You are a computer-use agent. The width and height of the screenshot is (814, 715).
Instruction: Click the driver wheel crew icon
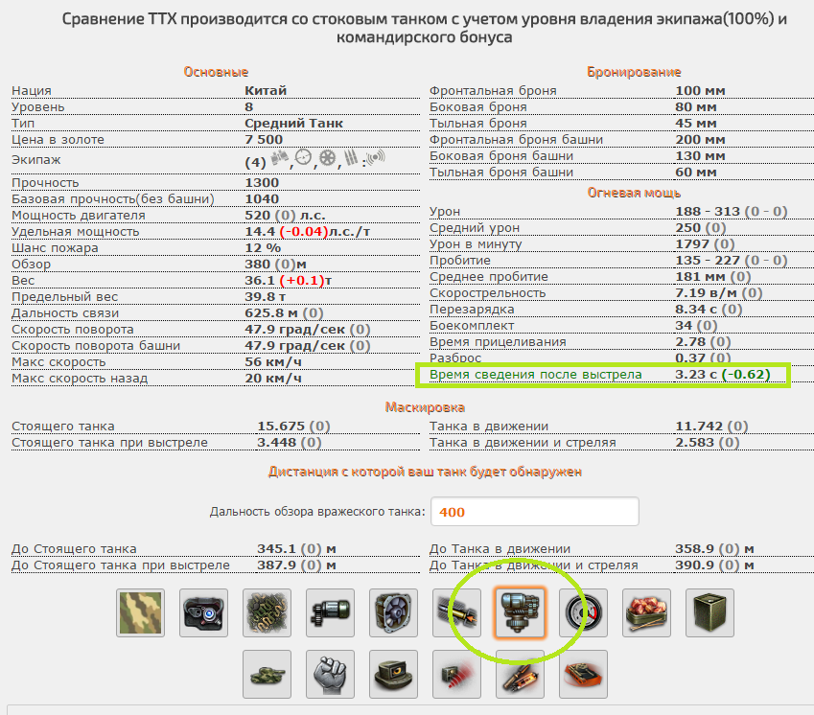[328, 158]
